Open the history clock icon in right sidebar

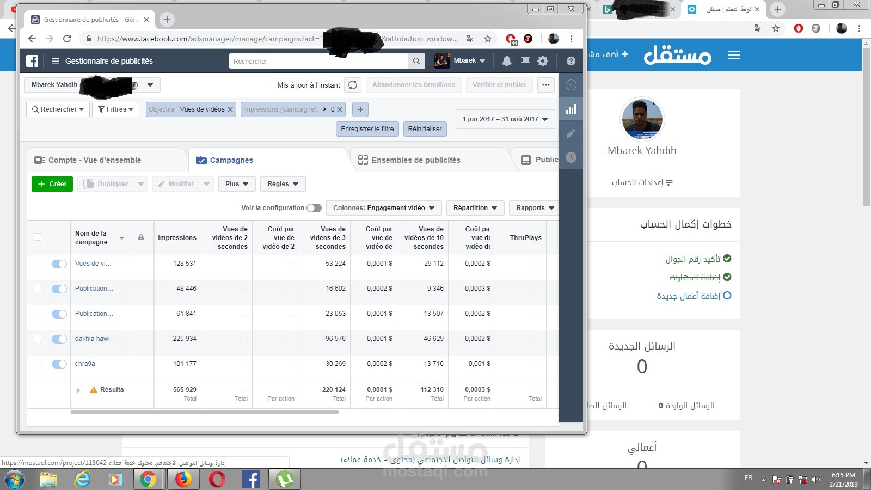tap(571, 157)
